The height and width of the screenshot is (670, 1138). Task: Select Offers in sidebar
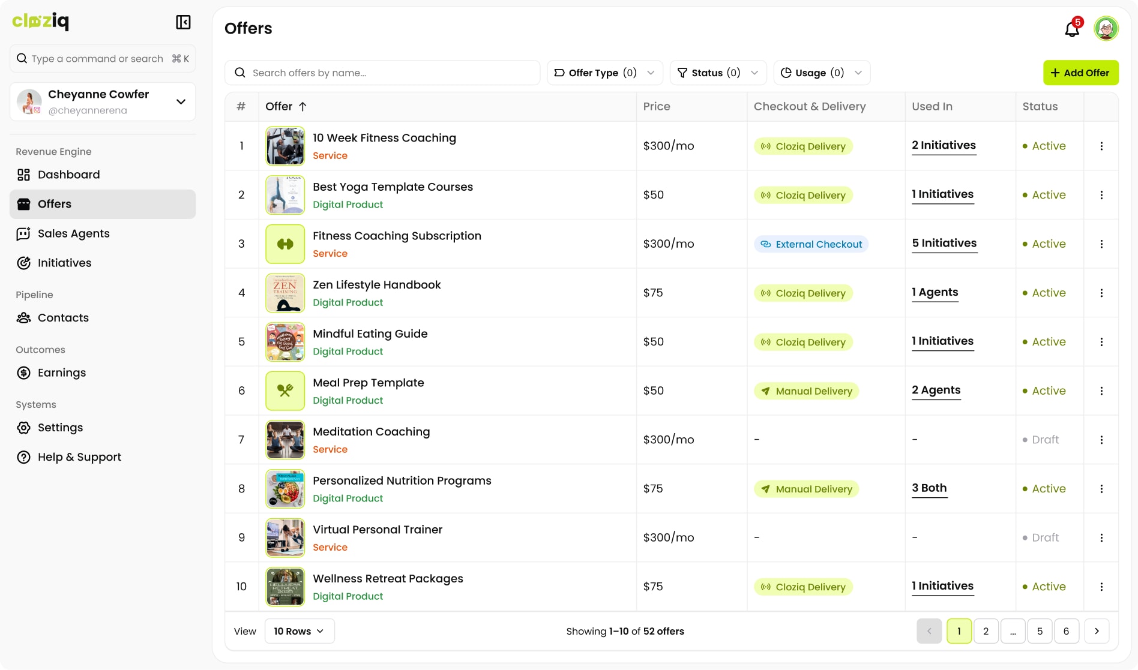(x=103, y=204)
